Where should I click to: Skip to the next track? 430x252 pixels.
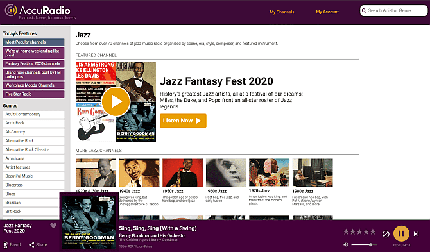pyautogui.click(x=417, y=233)
